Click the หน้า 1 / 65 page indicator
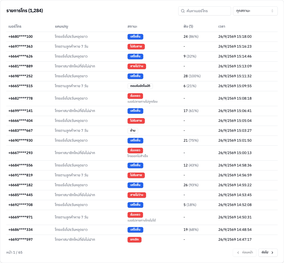The height and width of the screenshot is (263, 284). [14, 253]
